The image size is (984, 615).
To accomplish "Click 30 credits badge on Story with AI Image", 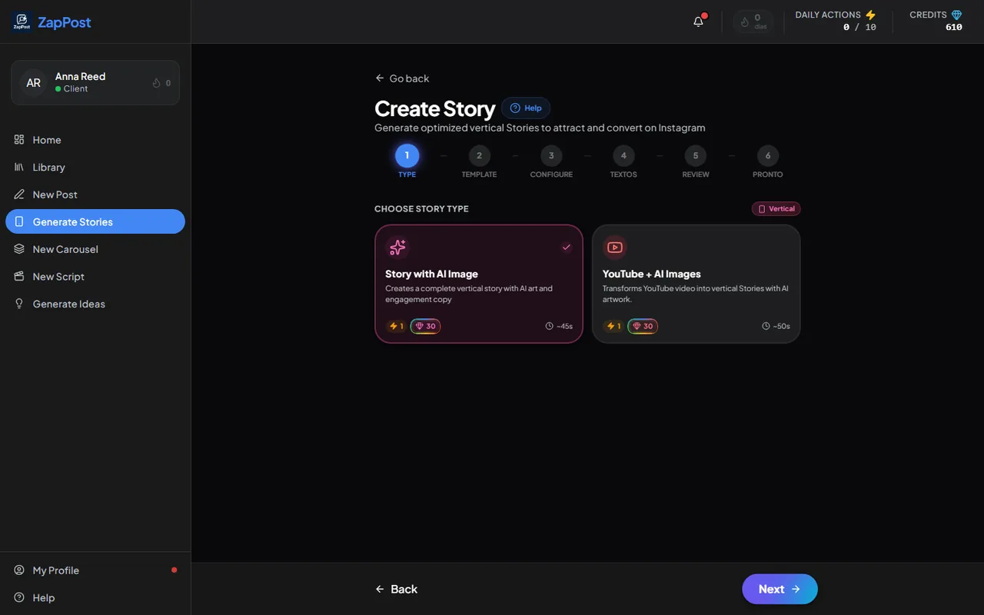I will pyautogui.click(x=425, y=326).
